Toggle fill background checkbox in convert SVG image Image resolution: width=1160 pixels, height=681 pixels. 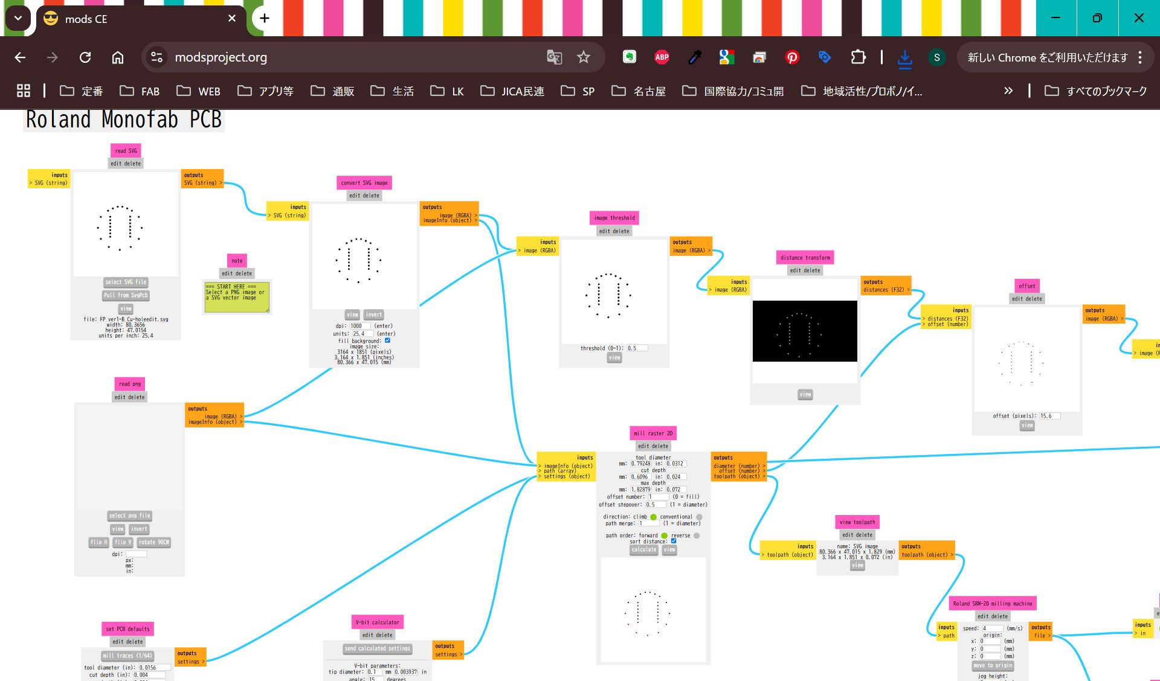tap(388, 340)
